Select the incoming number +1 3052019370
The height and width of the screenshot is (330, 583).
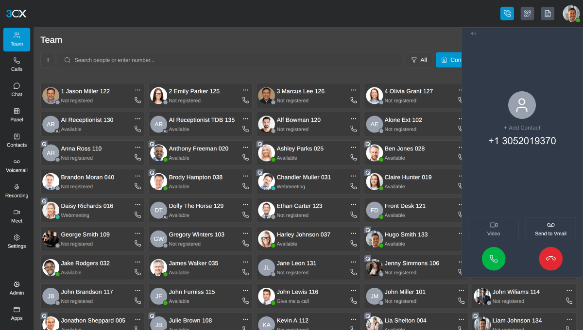click(522, 141)
